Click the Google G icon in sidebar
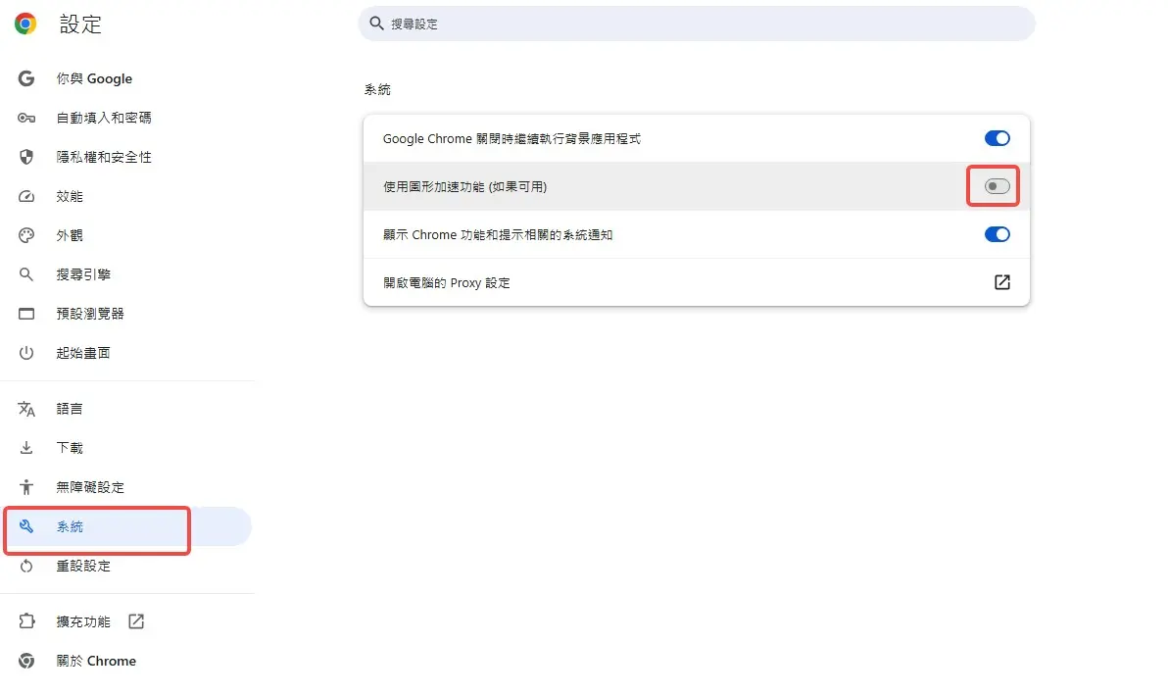Screen dimensions: 1168x694 coord(26,78)
